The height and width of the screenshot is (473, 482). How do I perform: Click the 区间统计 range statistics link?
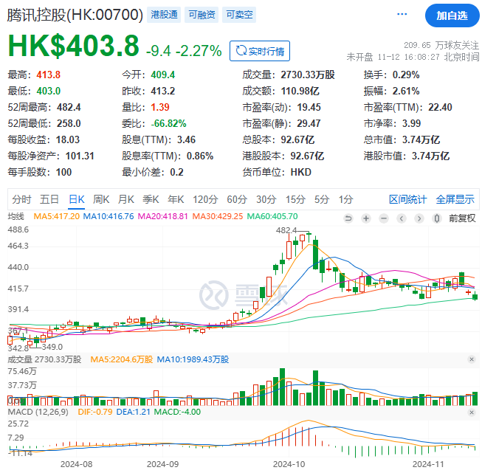pyautogui.click(x=408, y=199)
